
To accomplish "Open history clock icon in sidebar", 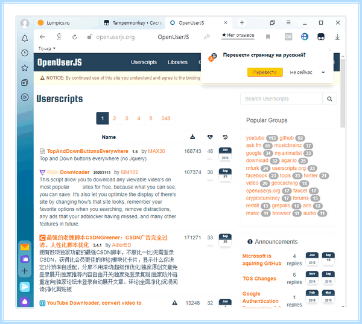I will point(25,53).
